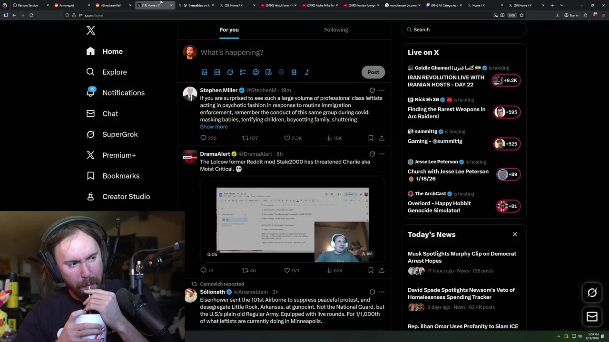Image resolution: width=609 pixels, height=342 pixels.
Task: Apply italic formatting in composer
Action: point(307,72)
